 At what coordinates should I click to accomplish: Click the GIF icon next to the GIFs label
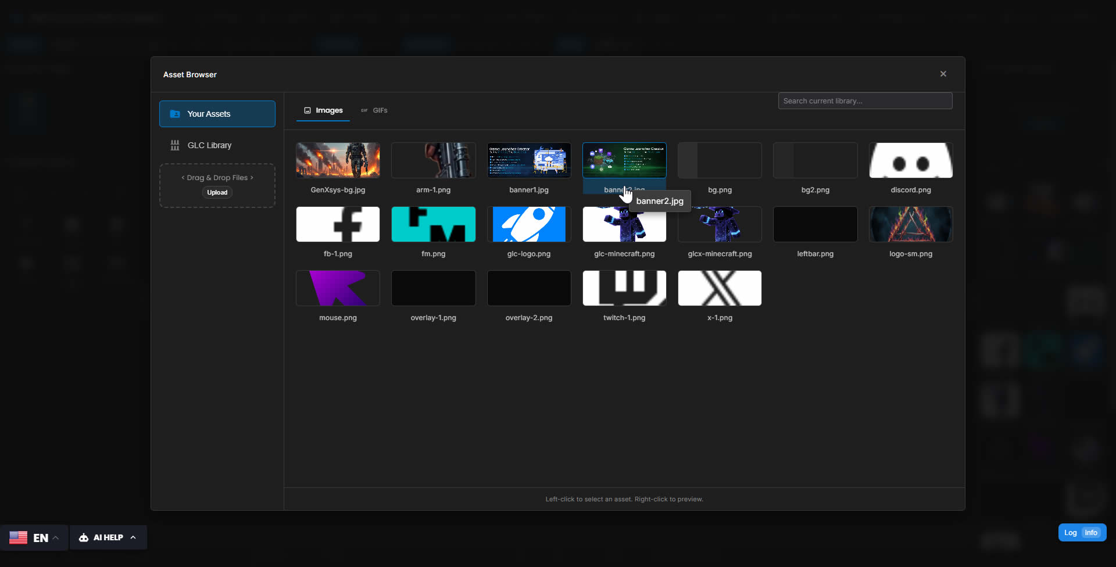click(x=364, y=110)
